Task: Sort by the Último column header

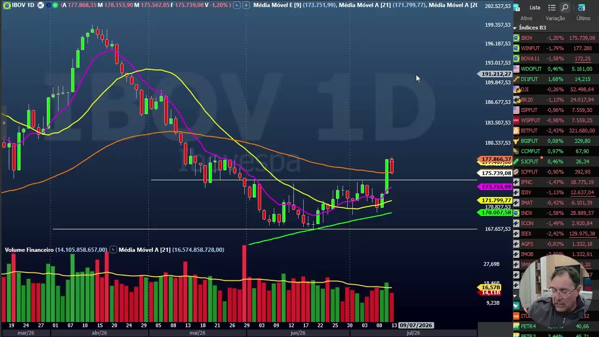Action: tap(583, 18)
